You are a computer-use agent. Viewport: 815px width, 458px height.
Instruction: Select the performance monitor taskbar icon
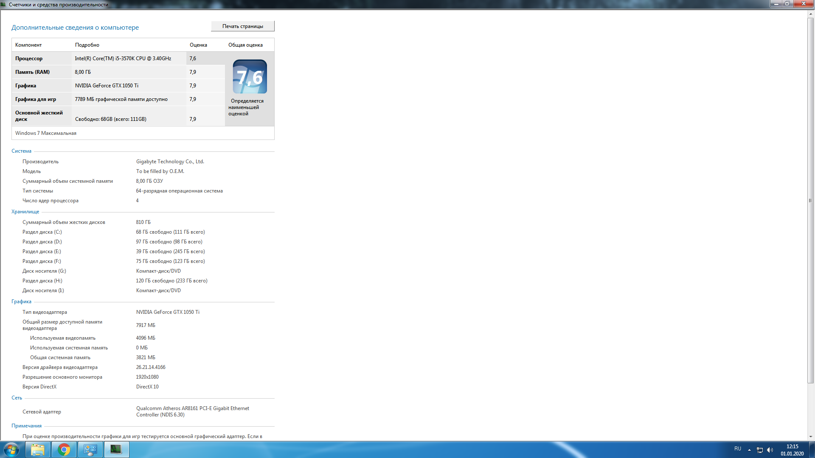[x=116, y=450]
